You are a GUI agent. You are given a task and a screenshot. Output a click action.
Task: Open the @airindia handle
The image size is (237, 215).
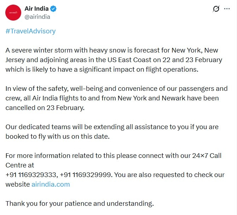(37, 17)
